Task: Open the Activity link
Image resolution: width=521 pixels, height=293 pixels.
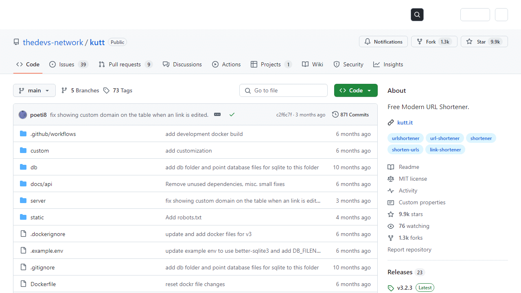Action: click(x=403, y=190)
